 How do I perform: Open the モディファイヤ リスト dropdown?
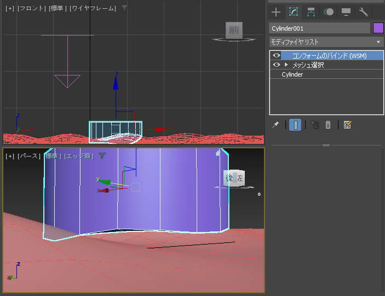pyautogui.click(x=326, y=42)
